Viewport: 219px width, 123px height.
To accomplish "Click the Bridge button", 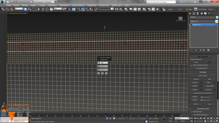I will pos(195,90).
